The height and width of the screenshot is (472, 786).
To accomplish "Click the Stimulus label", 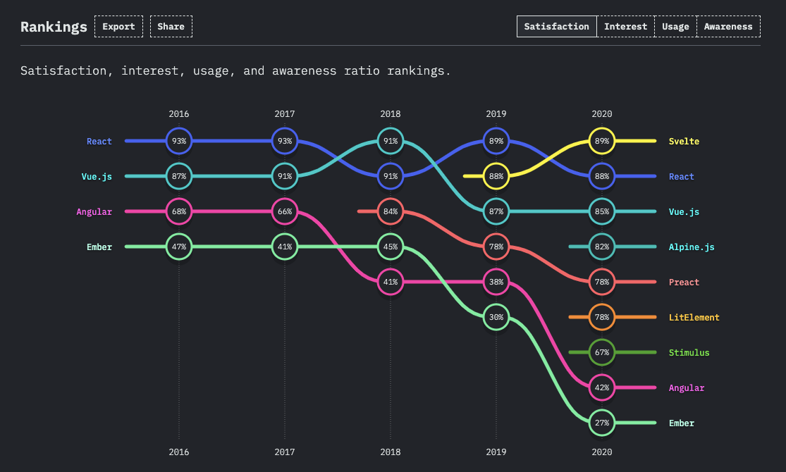I will [x=689, y=352].
